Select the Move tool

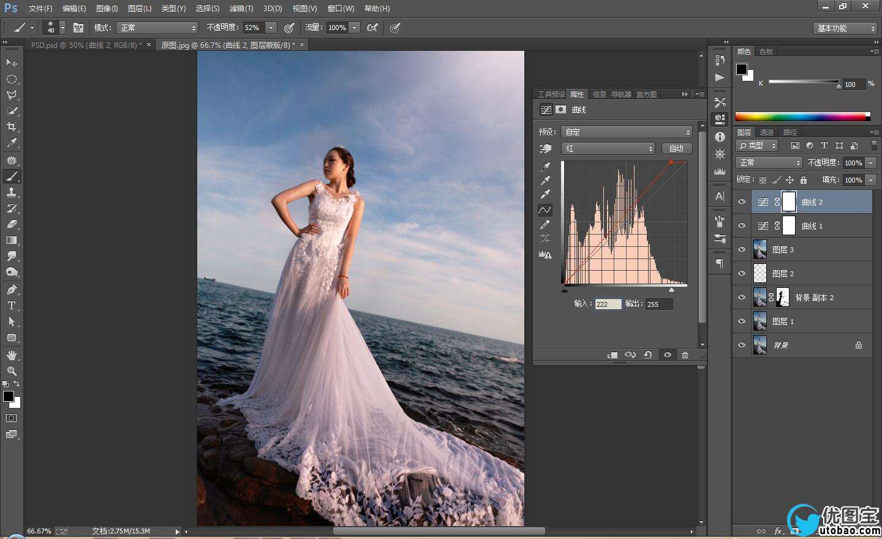point(11,62)
